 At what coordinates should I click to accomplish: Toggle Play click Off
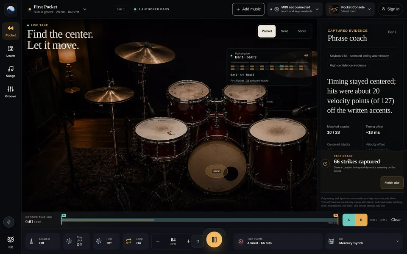pos(77,241)
